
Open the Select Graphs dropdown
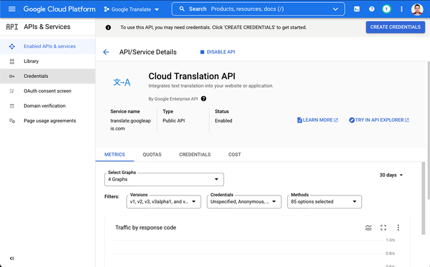coord(164,179)
